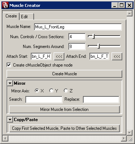Click the vertical scrollbar down arrow
The width and height of the screenshot is (135, 144).
click(x=130, y=132)
